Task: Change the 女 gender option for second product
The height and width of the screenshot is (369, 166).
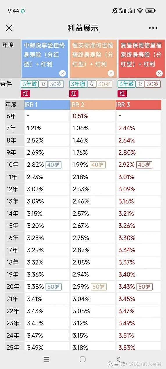Action: [92, 84]
